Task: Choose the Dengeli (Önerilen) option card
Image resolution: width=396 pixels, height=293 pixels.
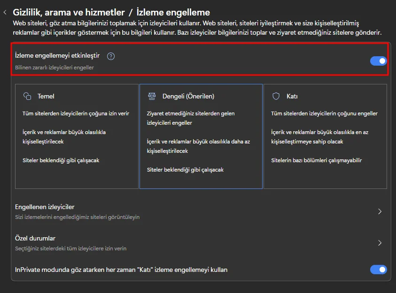Action: (201, 136)
